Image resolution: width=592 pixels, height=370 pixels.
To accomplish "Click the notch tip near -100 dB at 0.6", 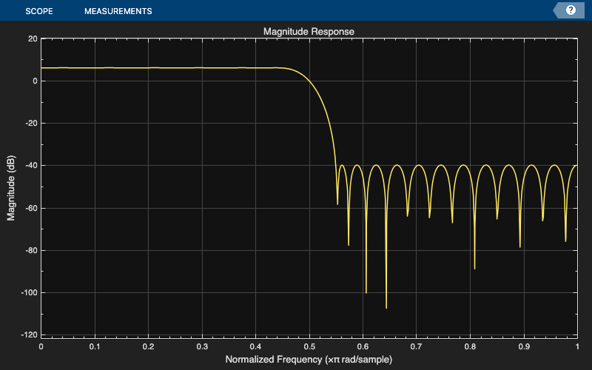I will point(366,292).
